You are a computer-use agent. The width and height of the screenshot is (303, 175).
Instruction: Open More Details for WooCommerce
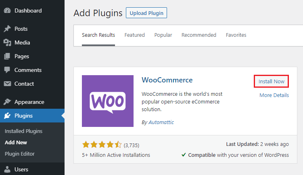(x=274, y=95)
